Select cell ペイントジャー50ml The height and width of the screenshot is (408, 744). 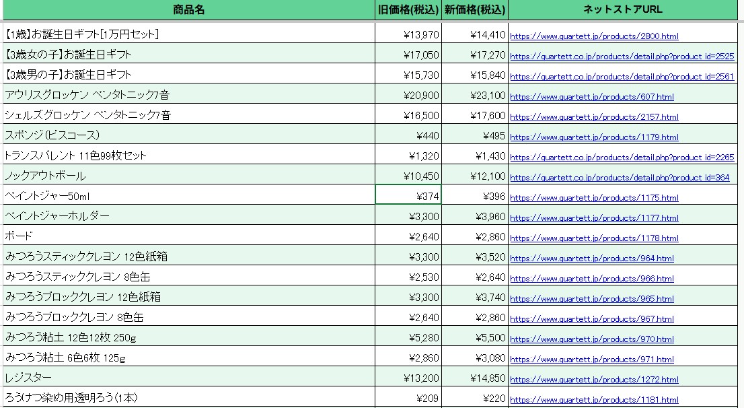(x=189, y=195)
